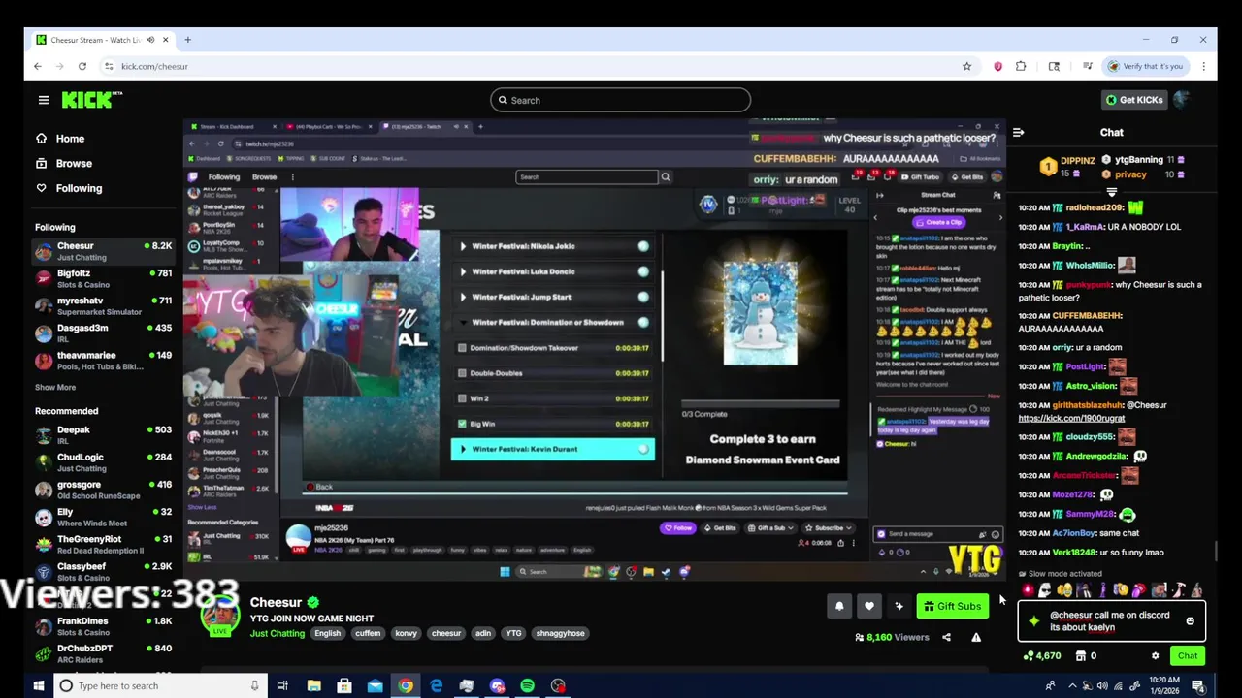The height and width of the screenshot is (698, 1242).
Task: Open chat settings gear
Action: tap(1155, 656)
